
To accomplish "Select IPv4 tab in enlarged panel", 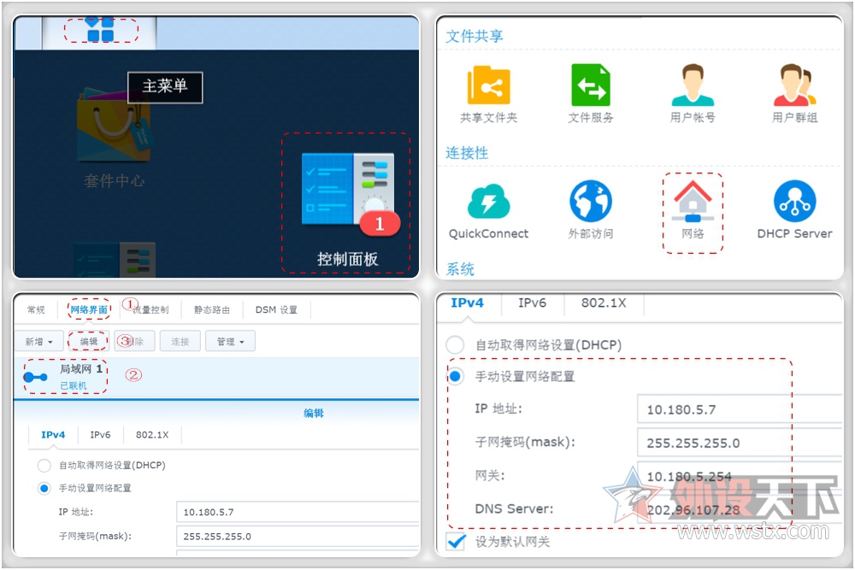I will coord(468,303).
